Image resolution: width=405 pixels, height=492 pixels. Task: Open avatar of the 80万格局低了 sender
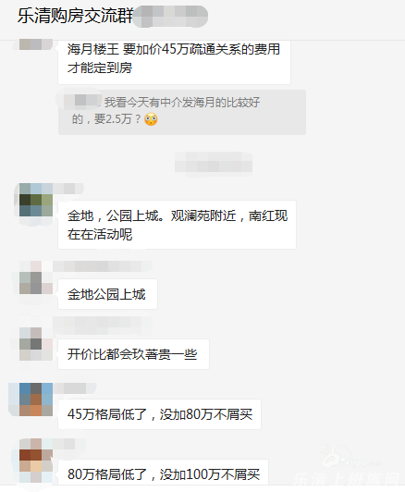[x=36, y=461]
